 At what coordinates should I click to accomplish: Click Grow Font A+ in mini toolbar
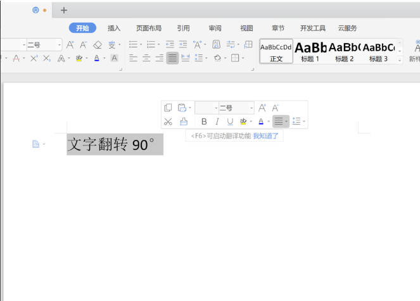(x=262, y=108)
